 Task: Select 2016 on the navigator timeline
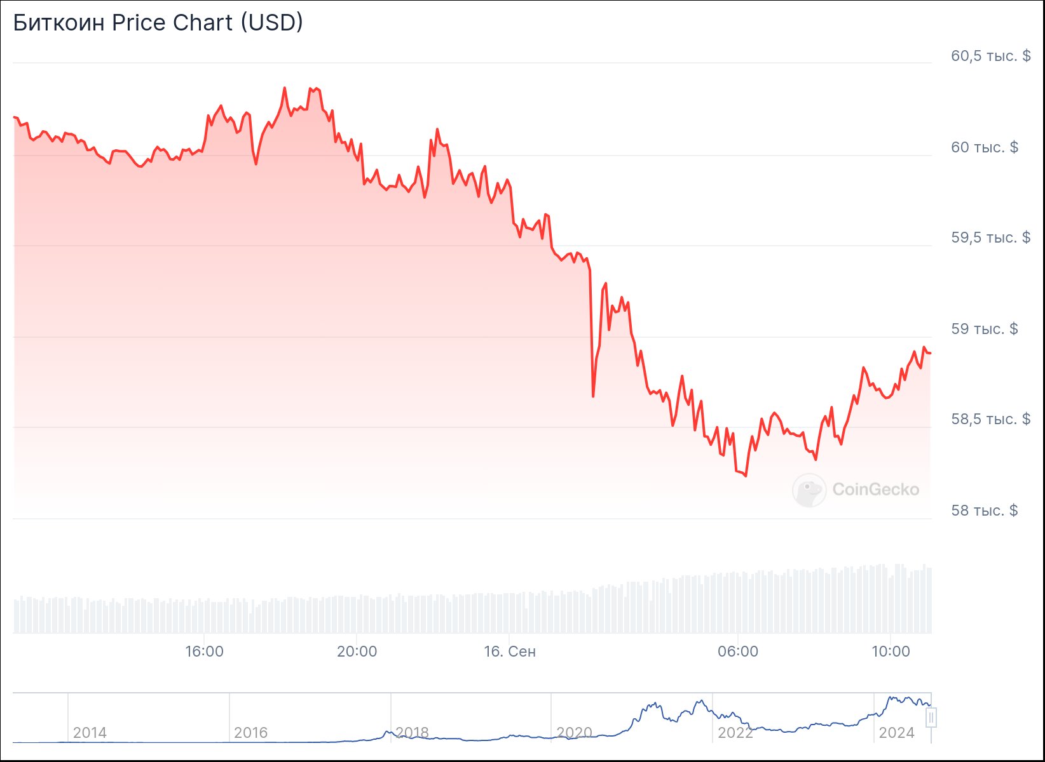[x=250, y=733]
